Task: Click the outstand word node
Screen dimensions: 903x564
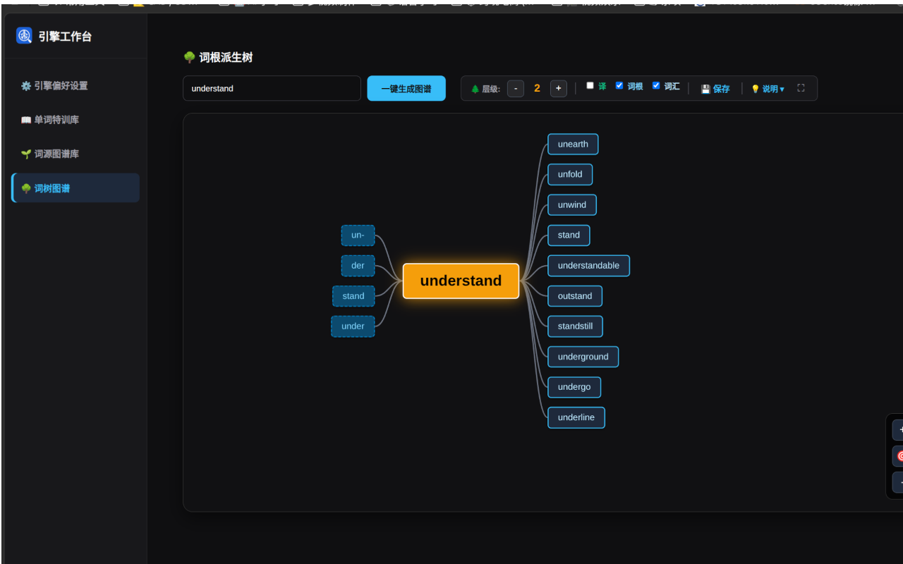Action: pos(575,296)
